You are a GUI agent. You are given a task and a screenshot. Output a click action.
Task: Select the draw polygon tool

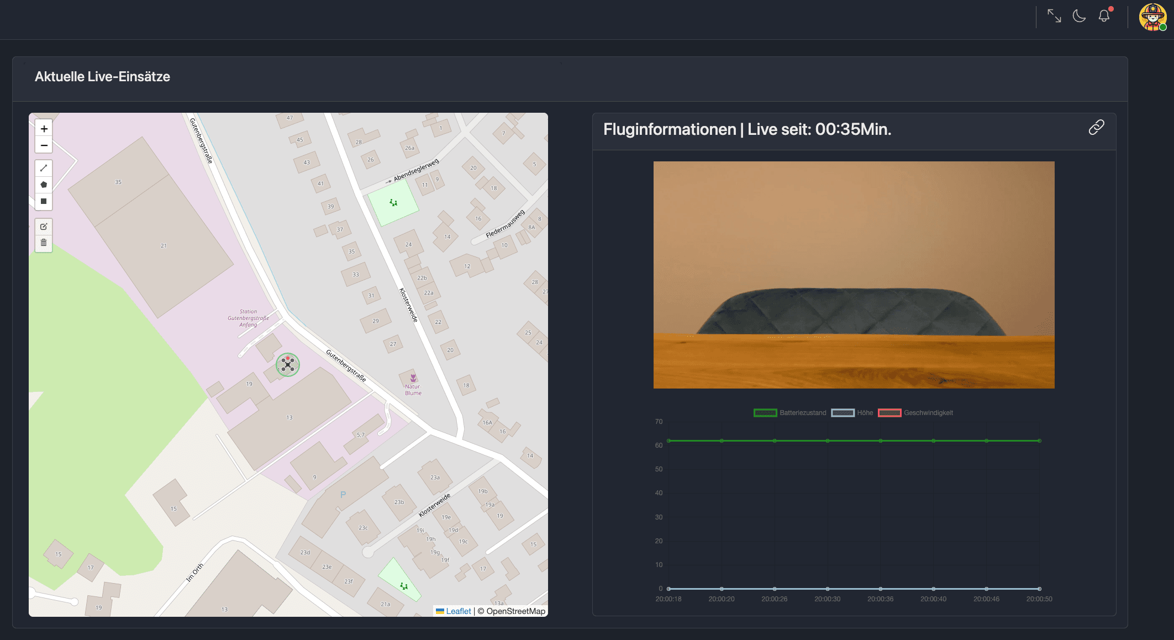(44, 185)
